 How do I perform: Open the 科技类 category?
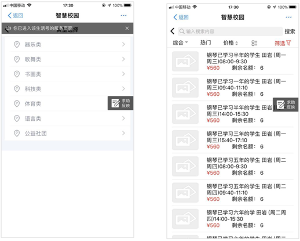click(x=69, y=89)
